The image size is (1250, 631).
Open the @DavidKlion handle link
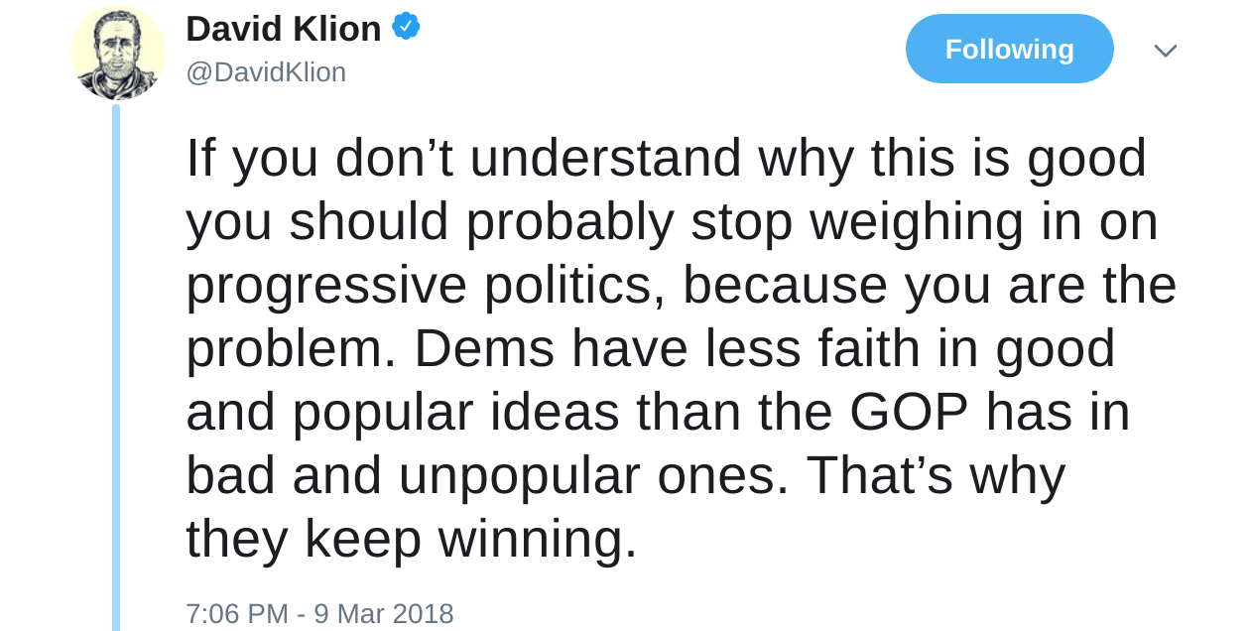(x=266, y=72)
